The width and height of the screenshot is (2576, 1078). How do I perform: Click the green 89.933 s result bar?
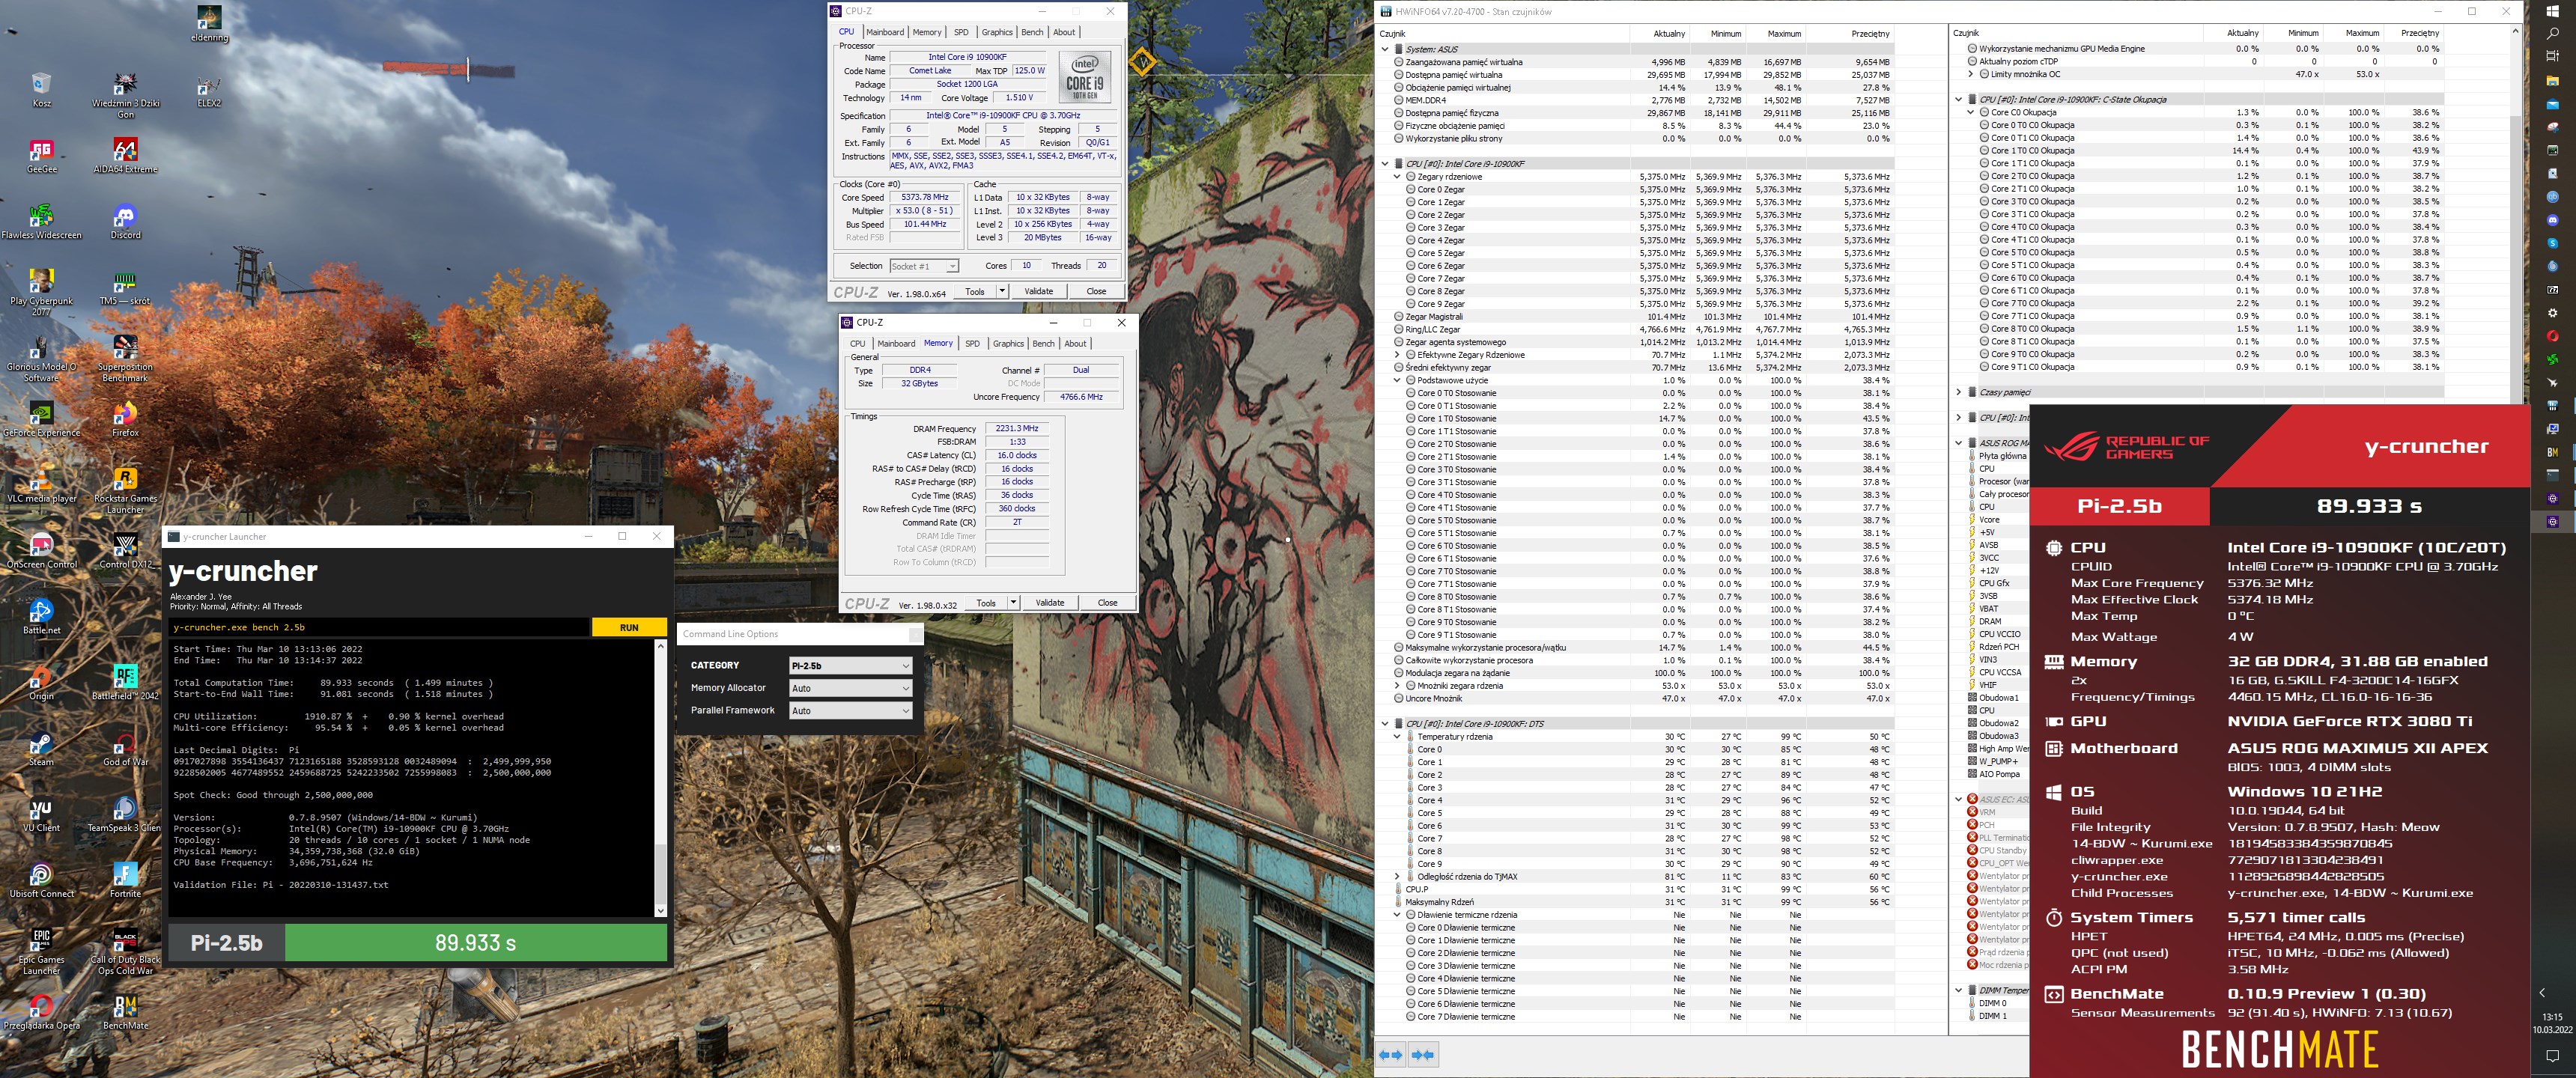click(x=475, y=943)
